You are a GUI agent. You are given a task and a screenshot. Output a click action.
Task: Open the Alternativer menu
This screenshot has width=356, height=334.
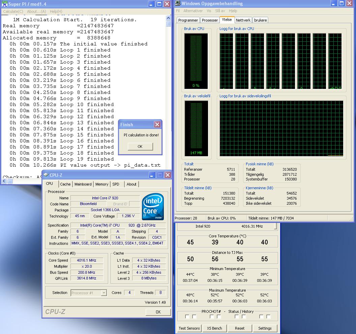pos(193,11)
